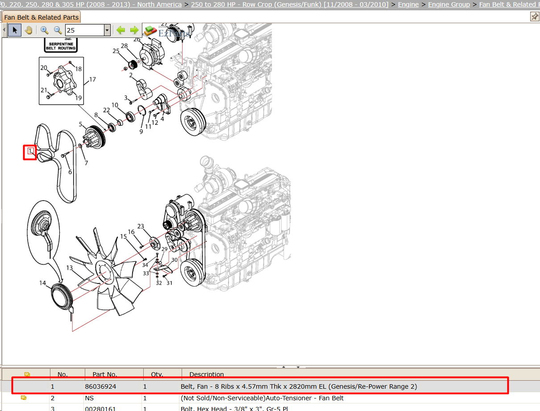
Task: Click callout 28 on the alternator pulley
Action: (x=125, y=46)
